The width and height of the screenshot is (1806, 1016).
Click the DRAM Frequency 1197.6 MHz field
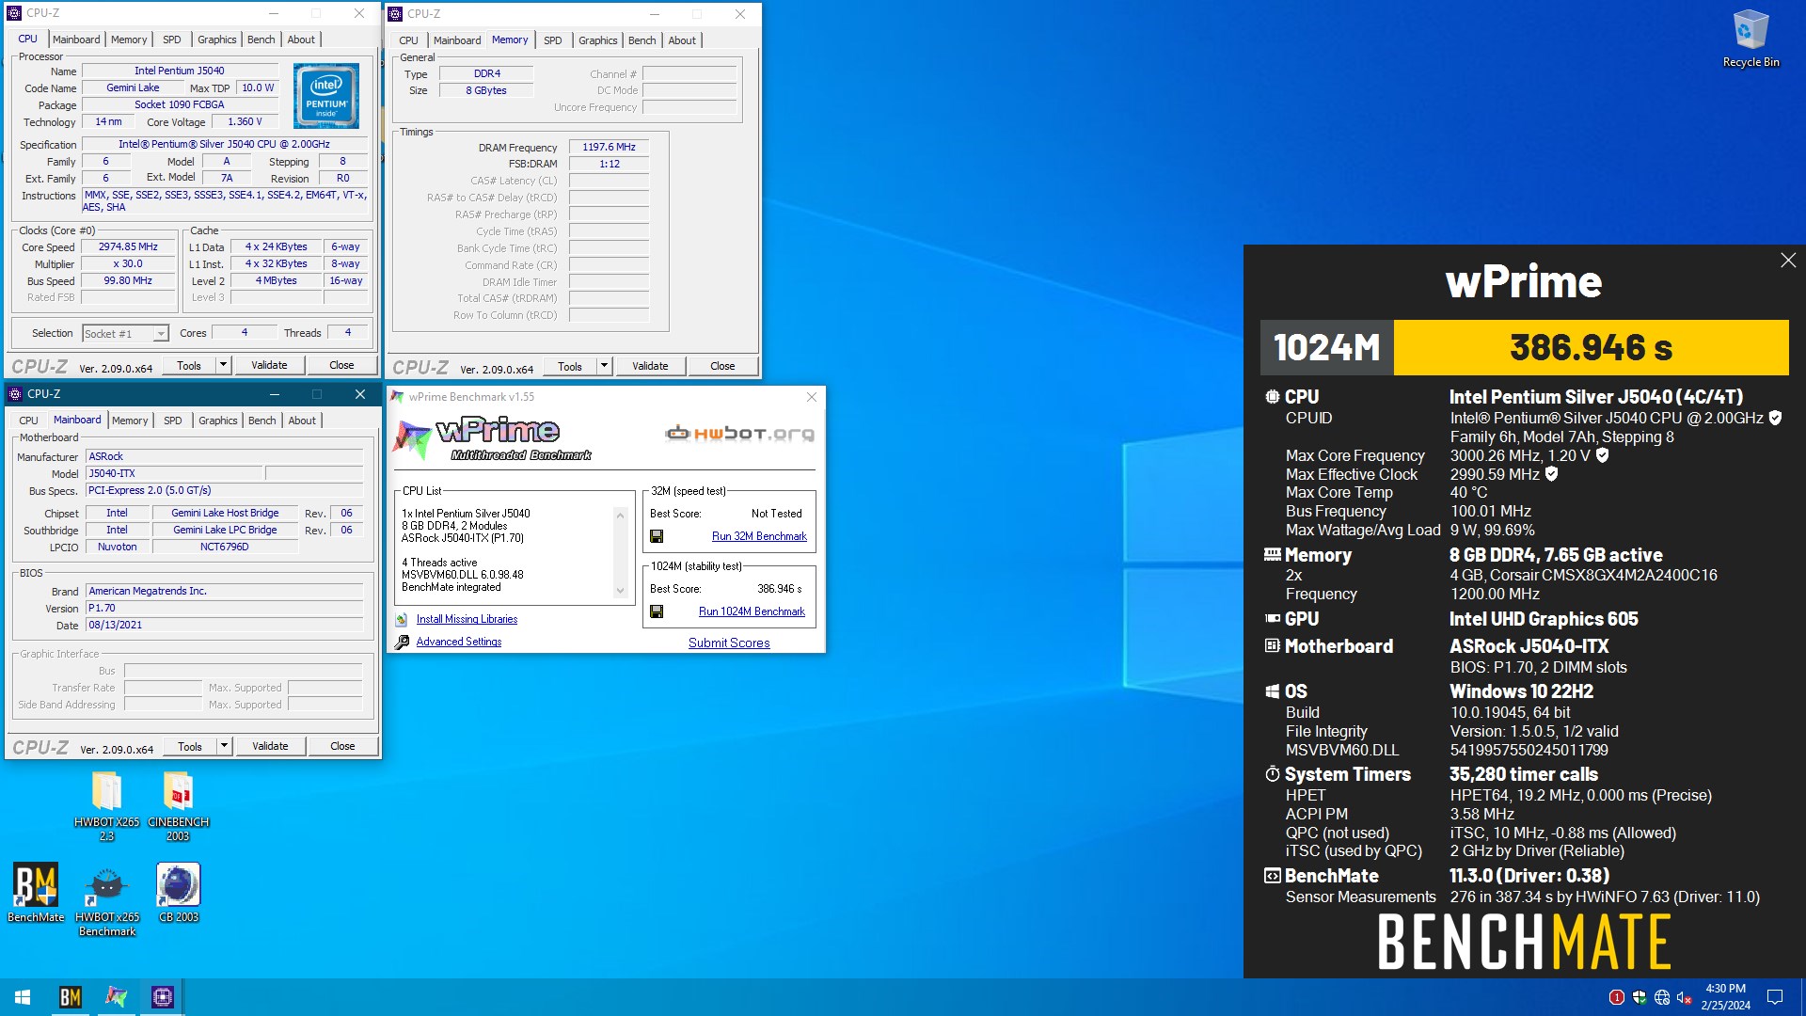[609, 147]
